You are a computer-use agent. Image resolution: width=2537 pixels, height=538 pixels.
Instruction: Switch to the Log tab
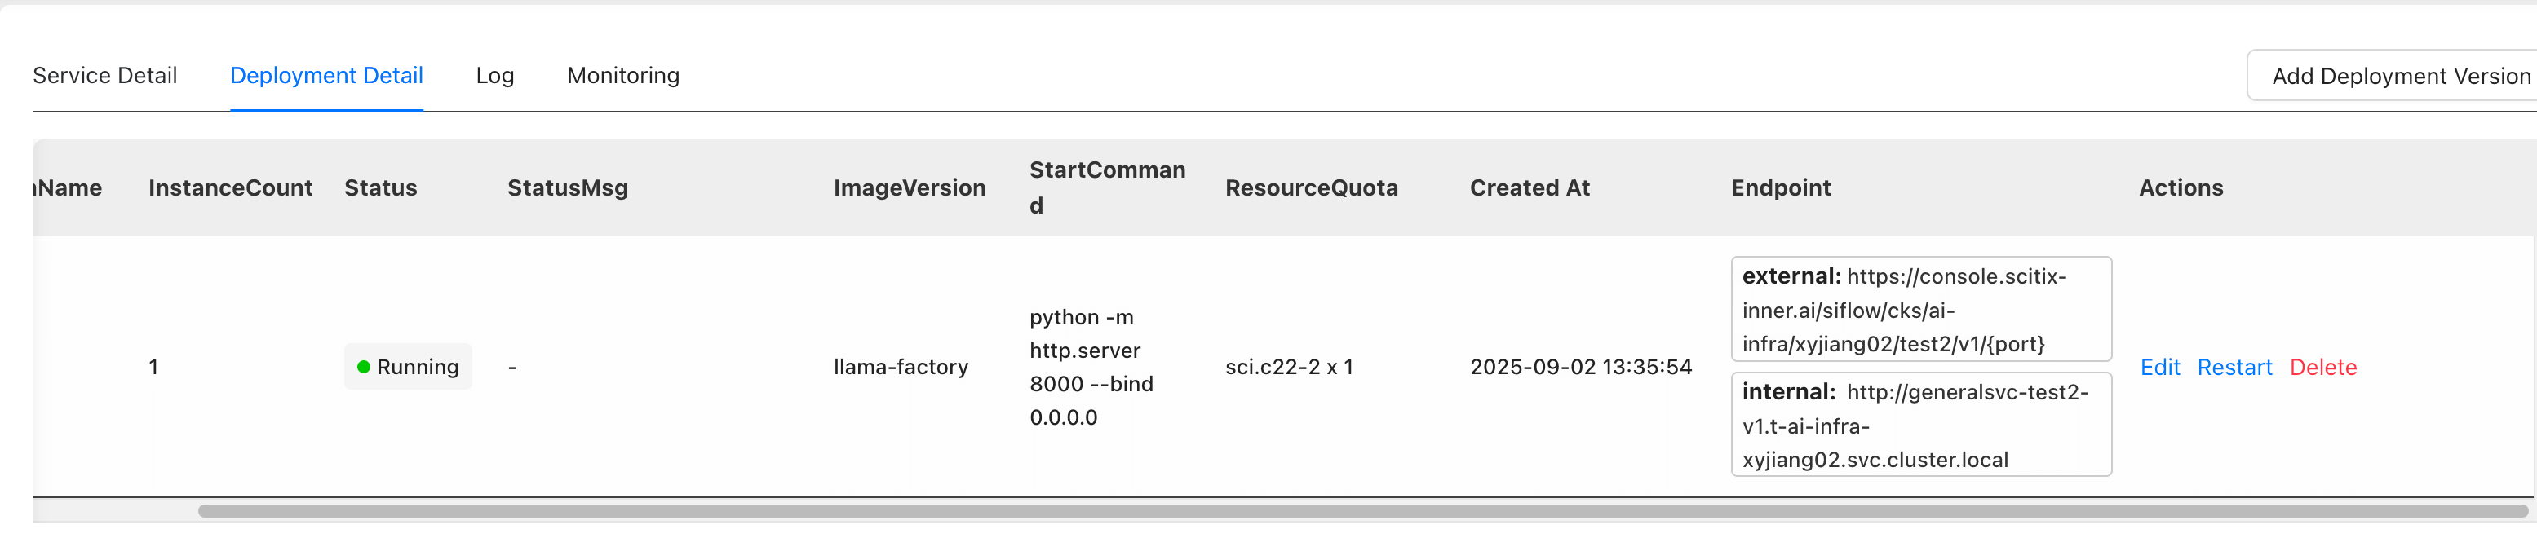tap(494, 76)
